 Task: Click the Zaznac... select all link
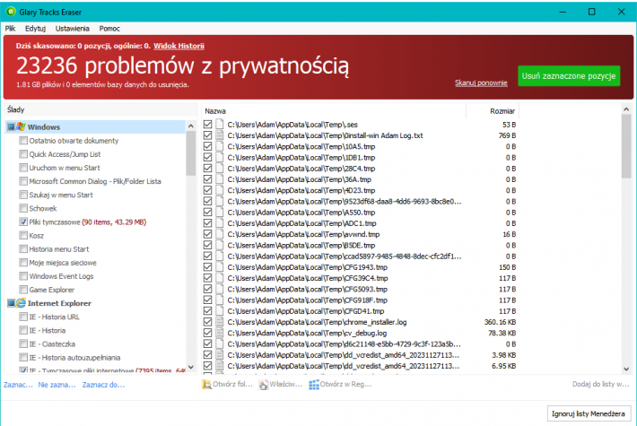[x=18, y=385]
